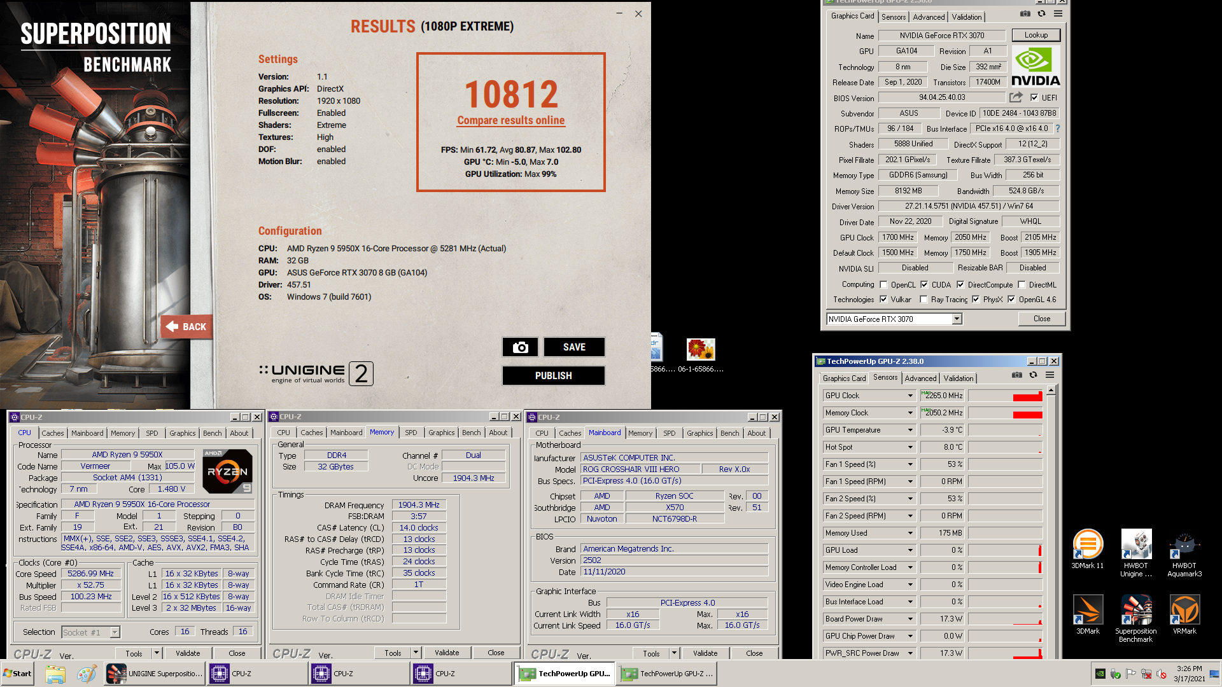The height and width of the screenshot is (687, 1222).
Task: Click the GPU Clock value field 2265.0 MHz
Action: point(942,396)
